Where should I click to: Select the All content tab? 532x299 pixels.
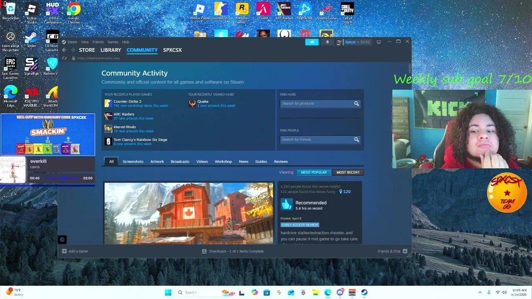(111, 162)
